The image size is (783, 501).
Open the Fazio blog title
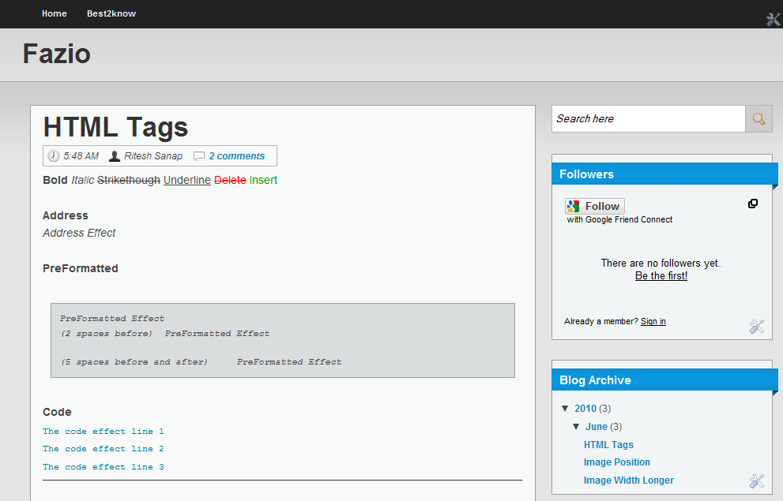click(x=56, y=54)
